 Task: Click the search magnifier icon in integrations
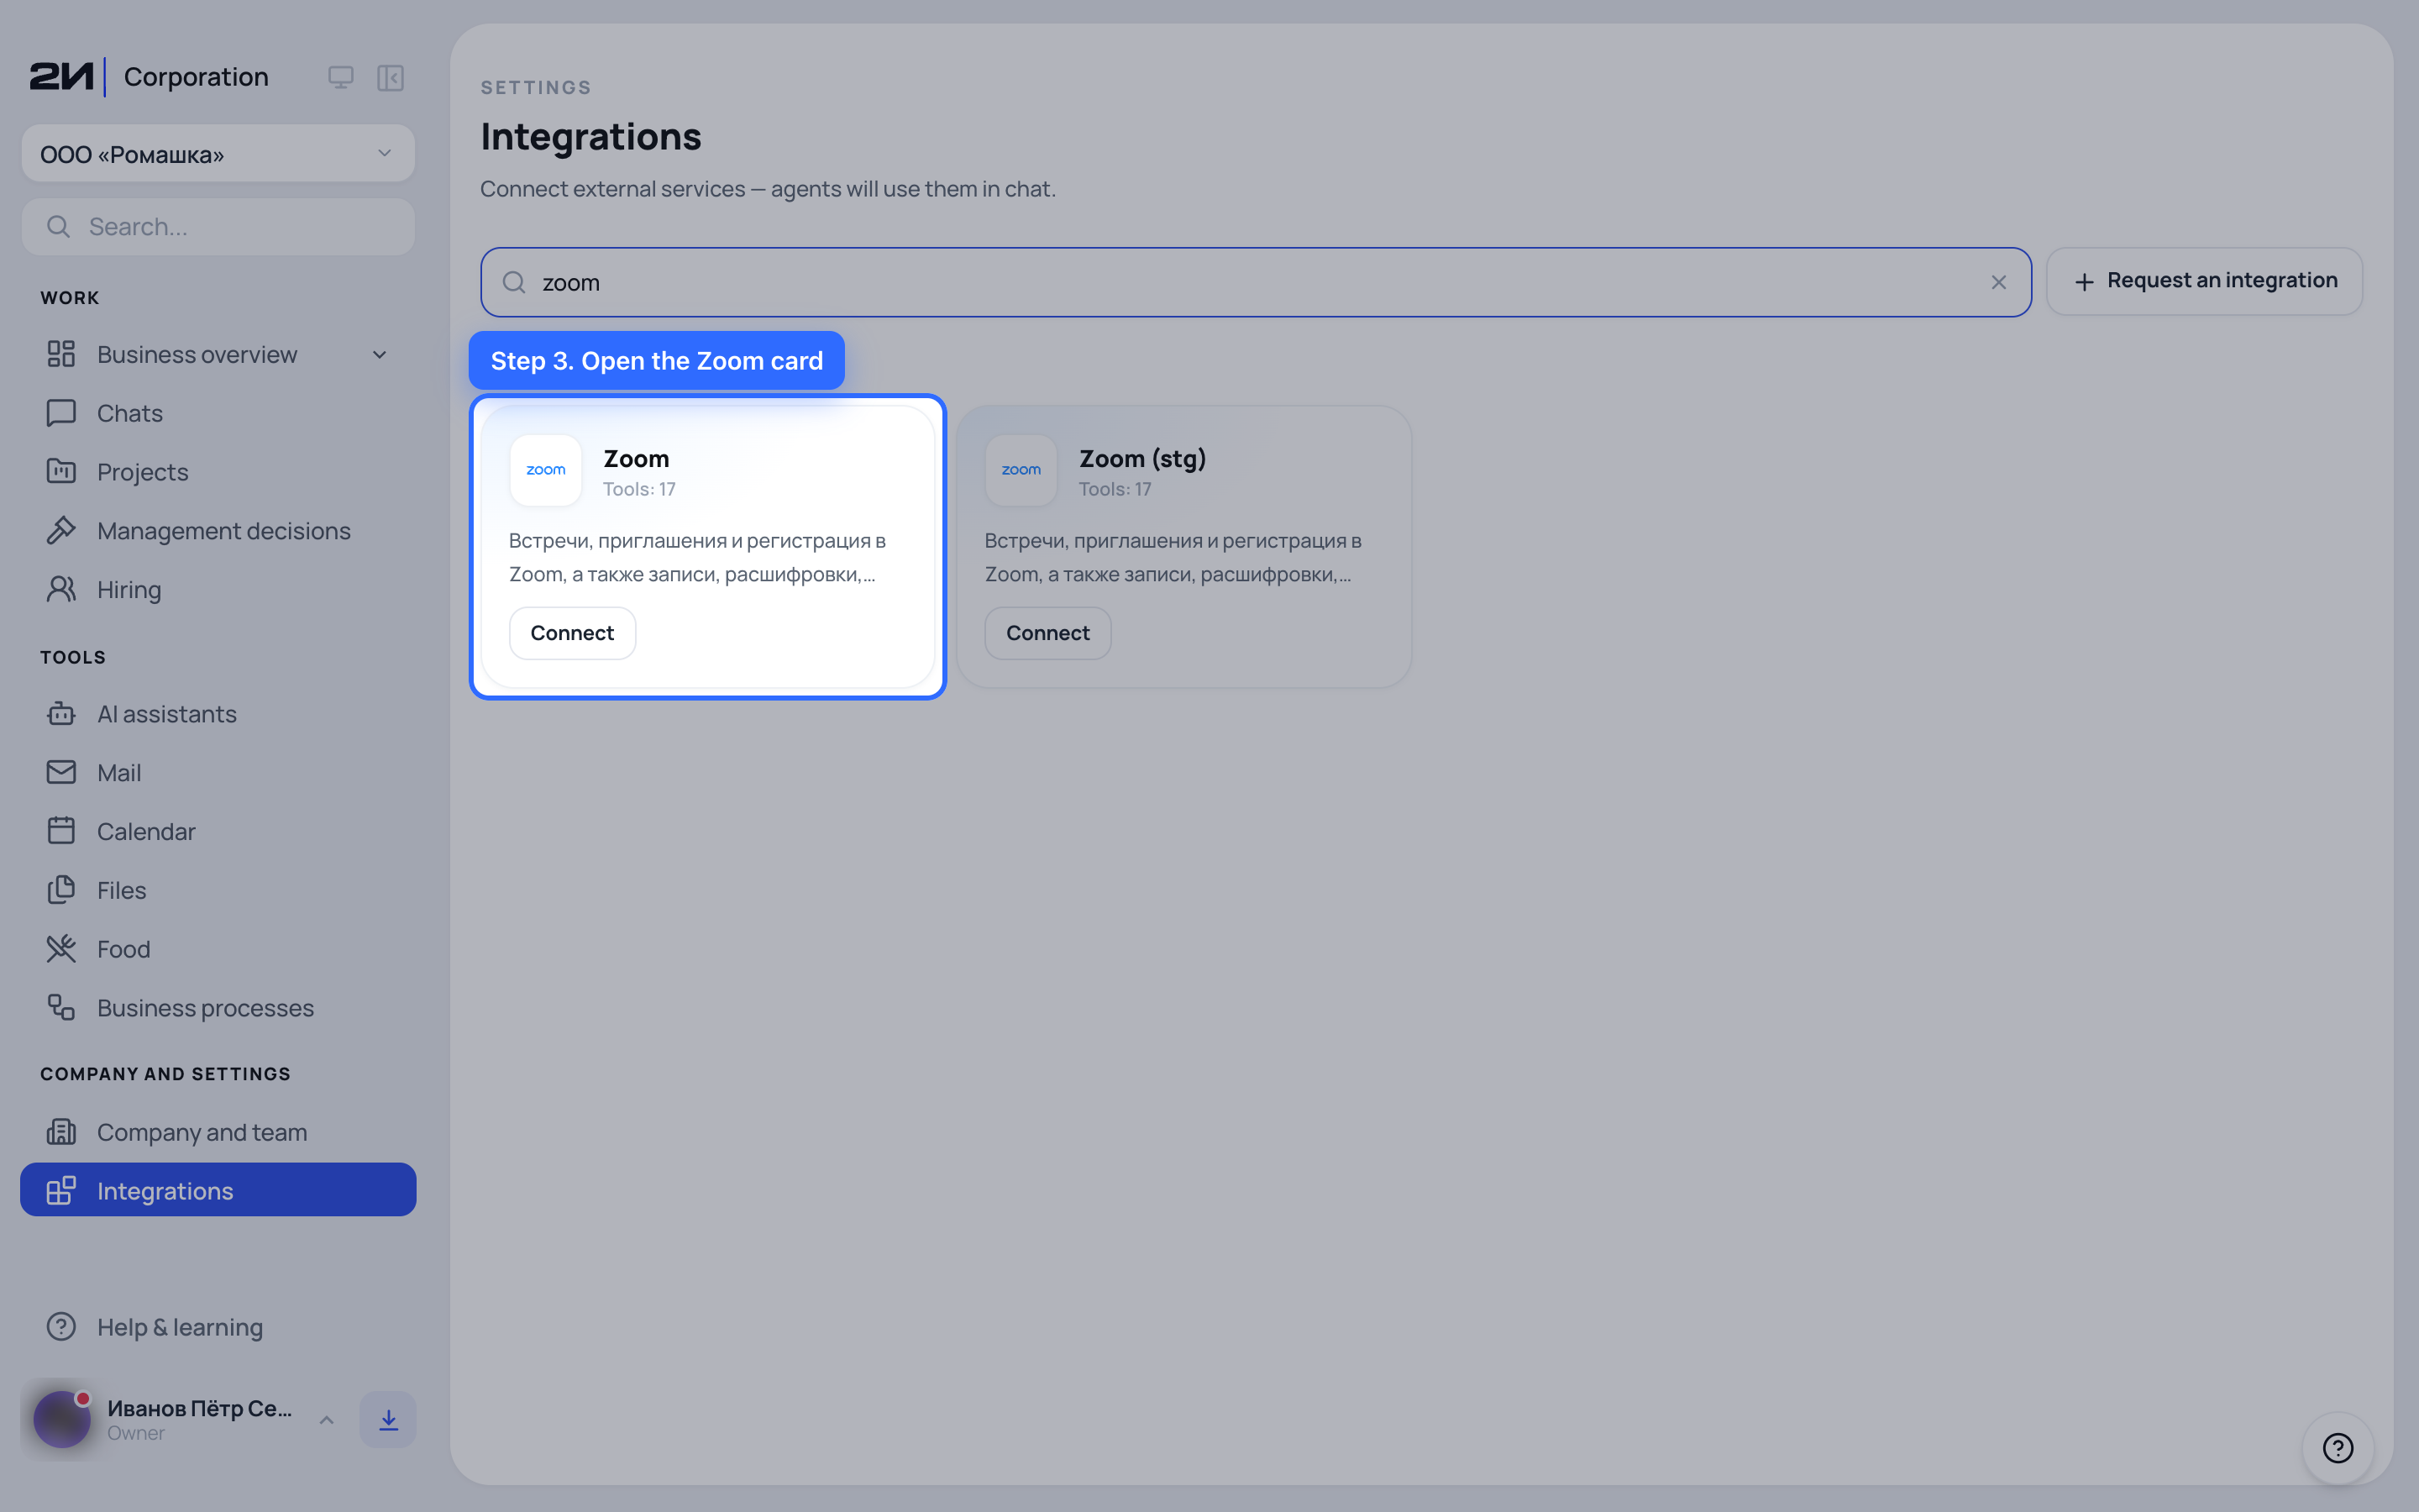[x=514, y=283]
